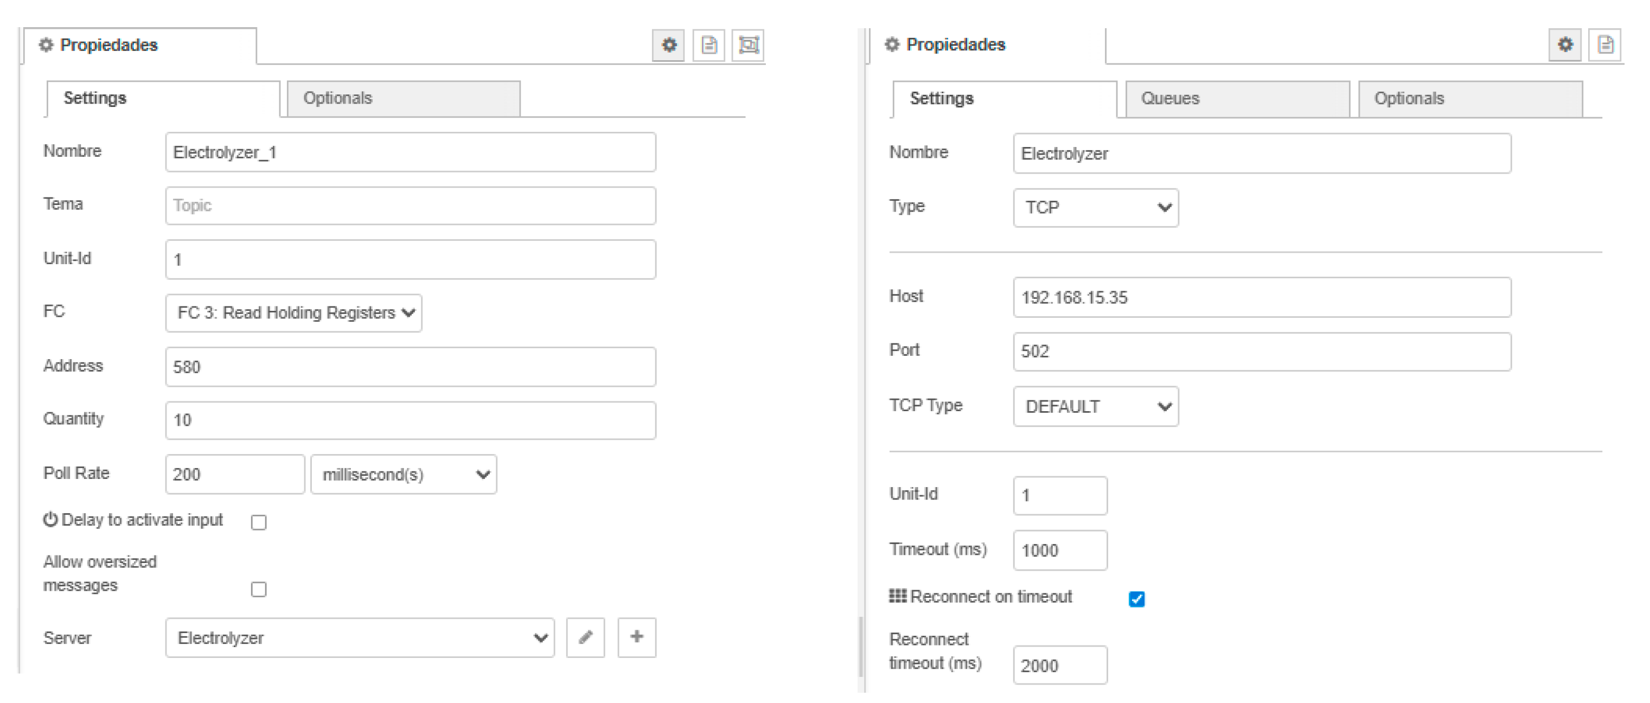Click the right panel Unit-Id field
Image resolution: width=1650 pixels, height=703 pixels.
(x=1060, y=495)
